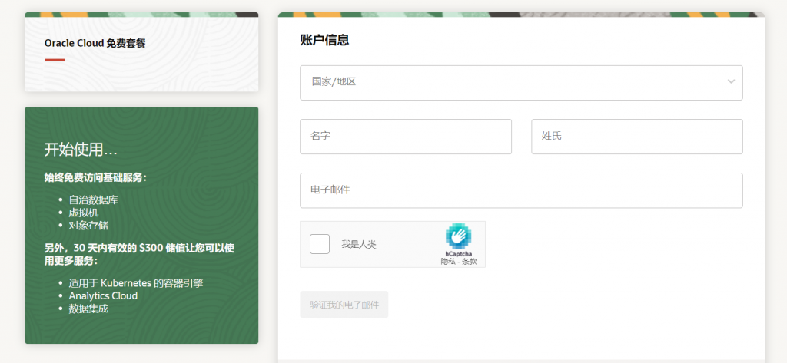This screenshot has height=363, width=787.
Task: Click the 始终免费访问基础服务 text
Action: pyautogui.click(x=95, y=177)
